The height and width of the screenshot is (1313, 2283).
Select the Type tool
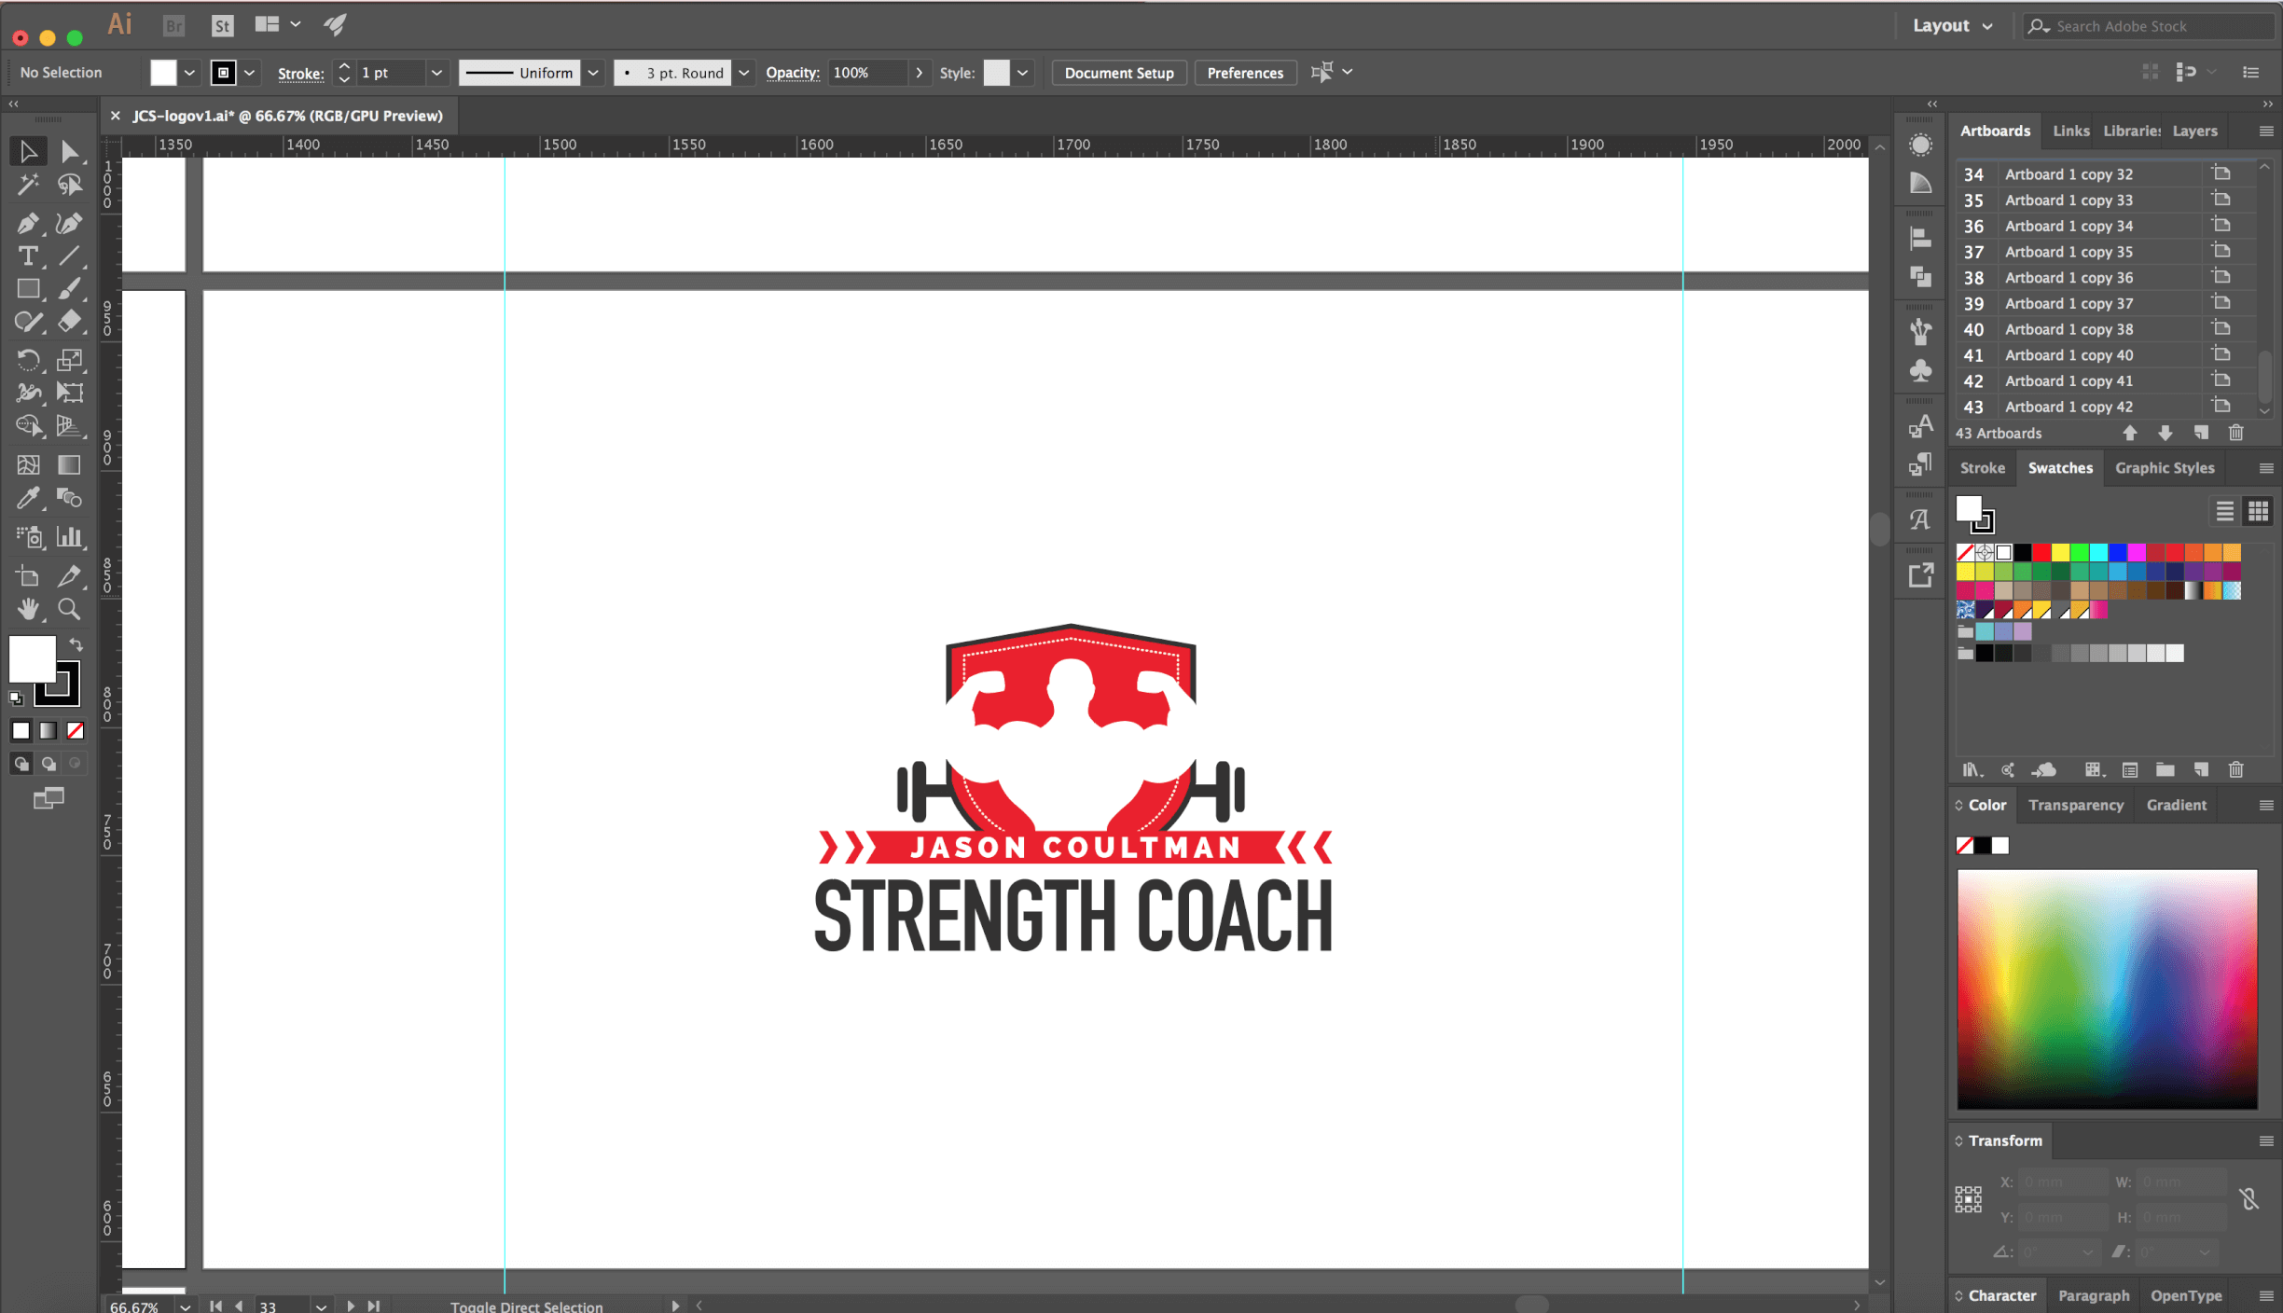28,256
